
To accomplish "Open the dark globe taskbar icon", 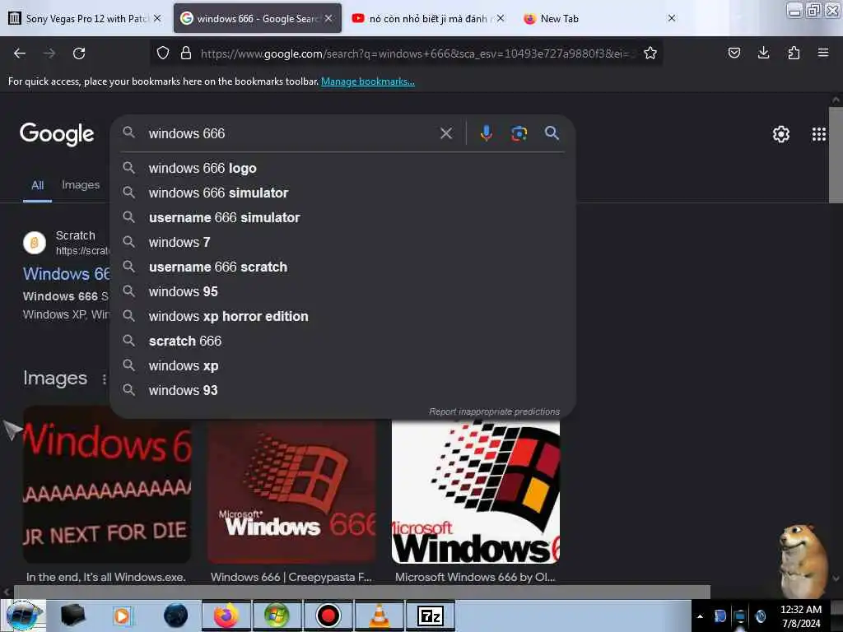I will click(175, 616).
